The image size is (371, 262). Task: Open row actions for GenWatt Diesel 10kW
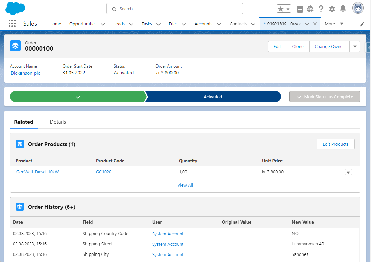pyautogui.click(x=348, y=172)
